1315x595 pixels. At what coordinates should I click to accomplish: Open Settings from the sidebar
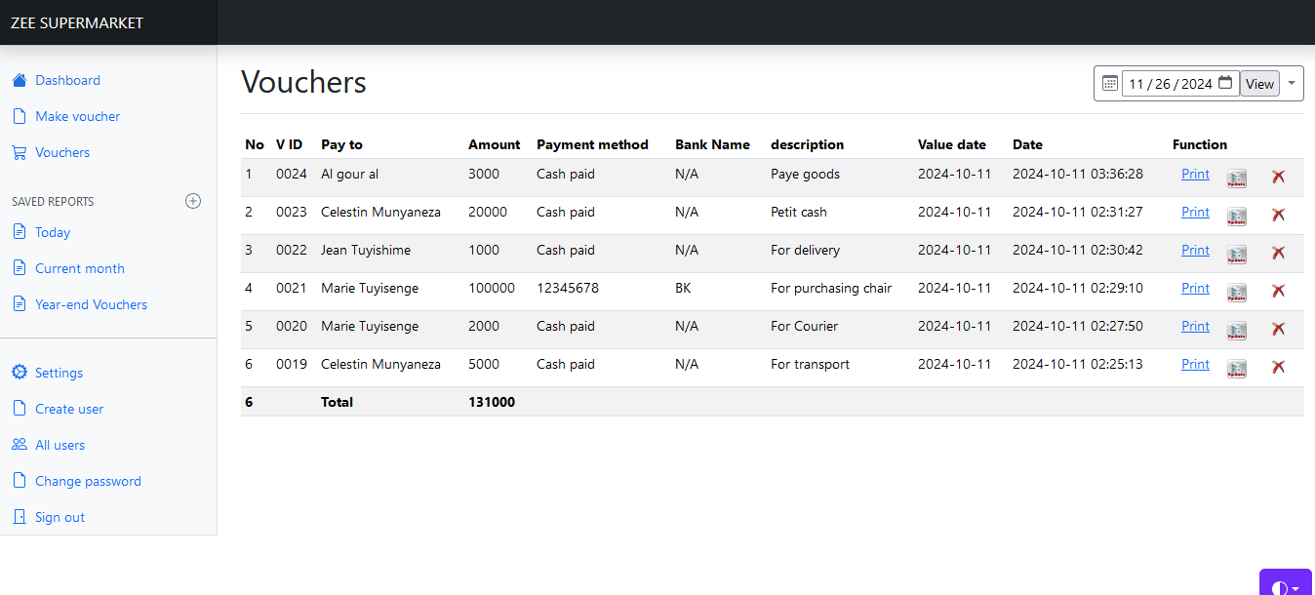pyautogui.click(x=59, y=373)
